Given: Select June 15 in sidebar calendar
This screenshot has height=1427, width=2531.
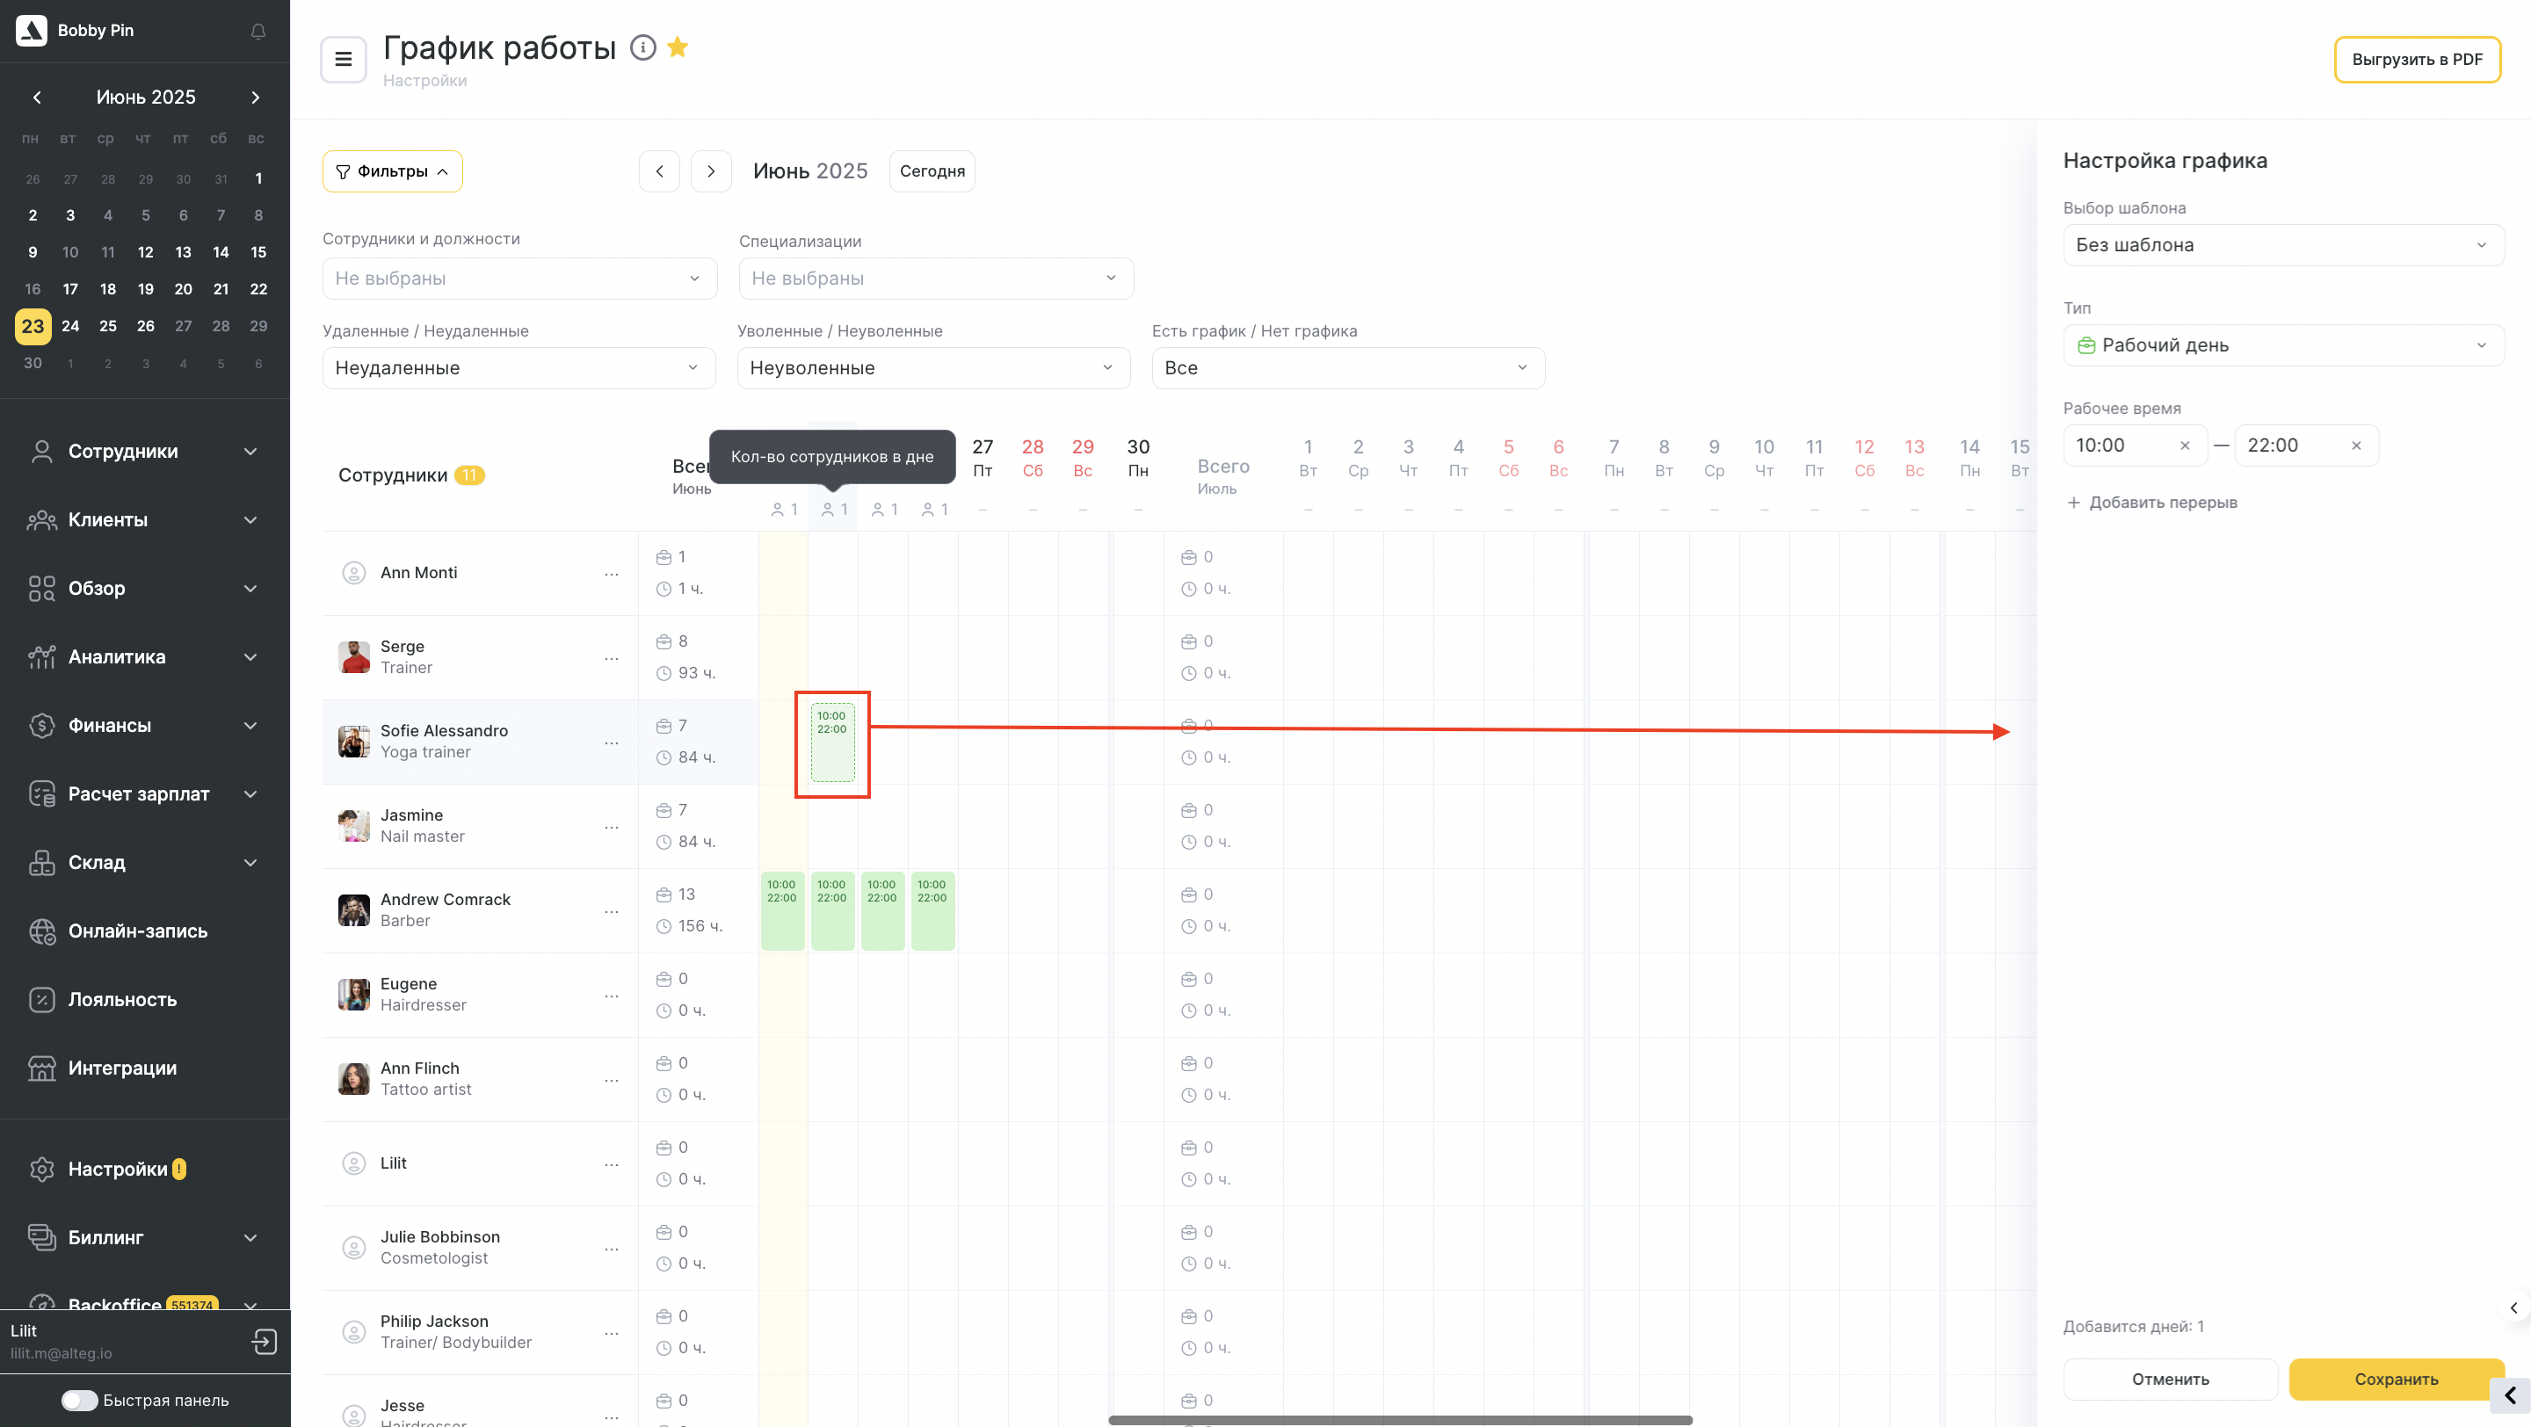Looking at the screenshot, I should [x=258, y=252].
